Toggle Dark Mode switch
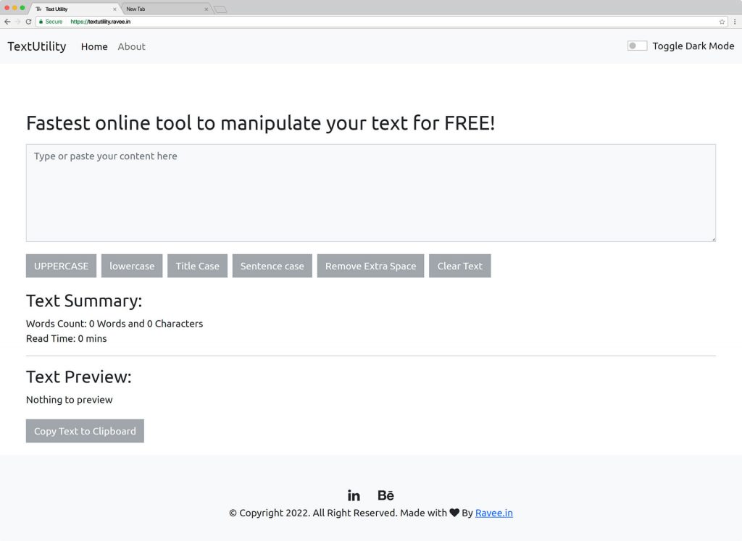Image resolution: width=742 pixels, height=541 pixels. [x=637, y=46]
